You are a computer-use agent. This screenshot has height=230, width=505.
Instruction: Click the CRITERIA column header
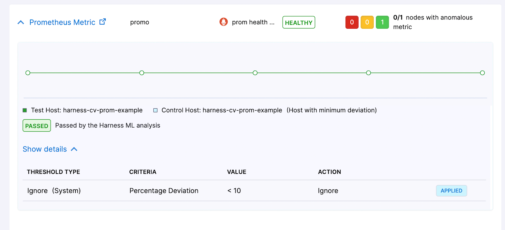click(143, 172)
